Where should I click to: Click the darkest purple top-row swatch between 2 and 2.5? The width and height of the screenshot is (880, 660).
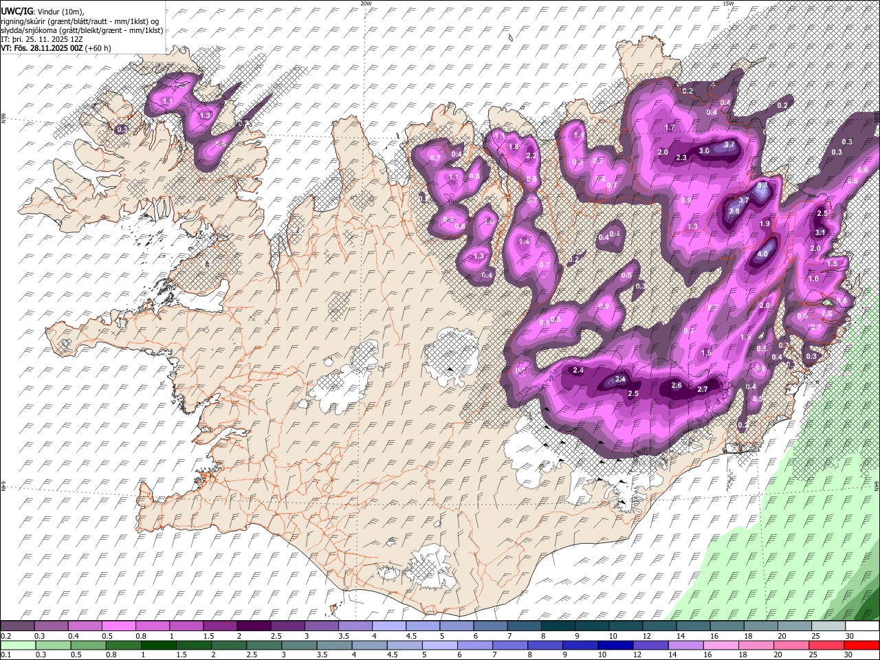tap(254, 626)
